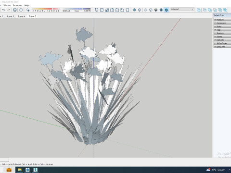Select the Scene 5 tab
Image resolution: width=231 pixels, height=173 pixels.
32,16
